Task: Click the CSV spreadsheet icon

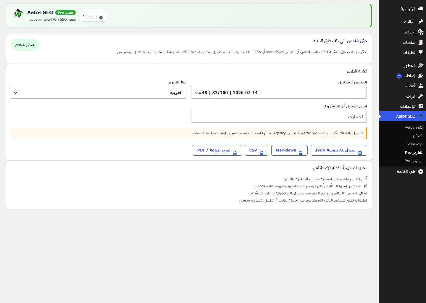Action: point(261,153)
